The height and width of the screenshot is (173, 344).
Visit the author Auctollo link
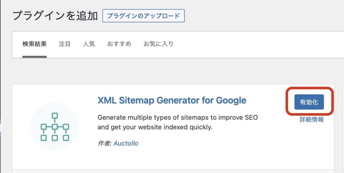pyautogui.click(x=126, y=143)
